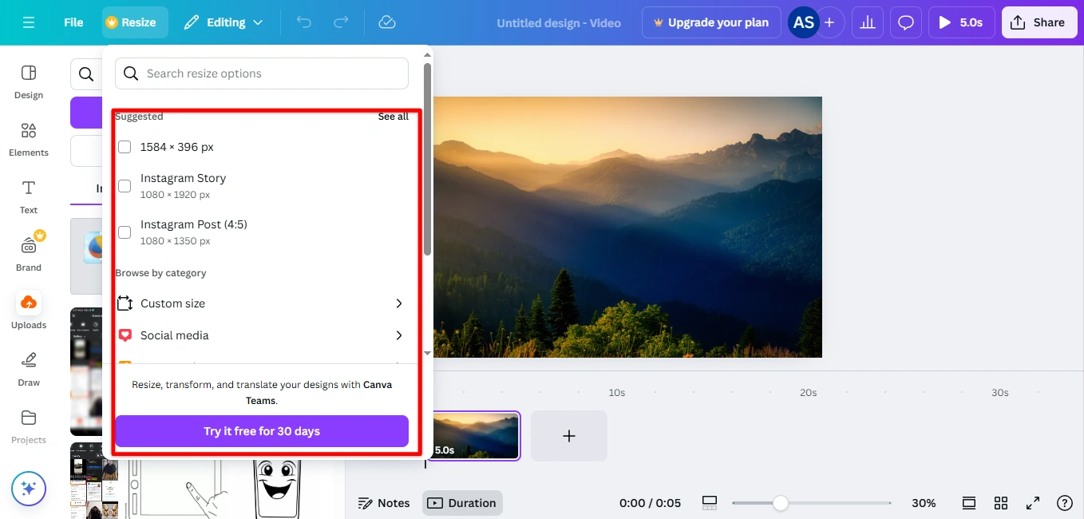
Task: Open the AS account avatar
Action: (803, 22)
